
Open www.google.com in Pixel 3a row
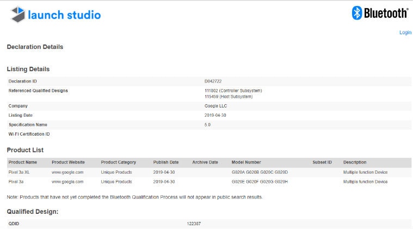click(x=67, y=182)
